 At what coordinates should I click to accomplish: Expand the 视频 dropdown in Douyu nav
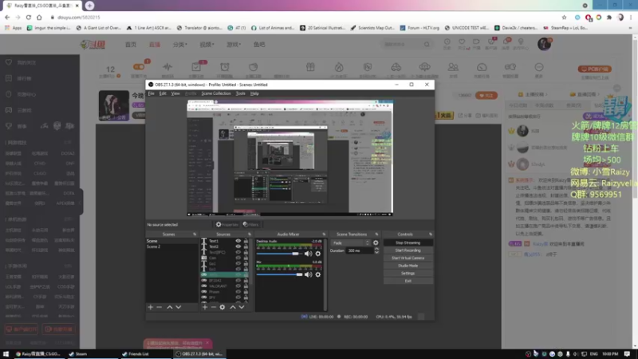click(207, 45)
